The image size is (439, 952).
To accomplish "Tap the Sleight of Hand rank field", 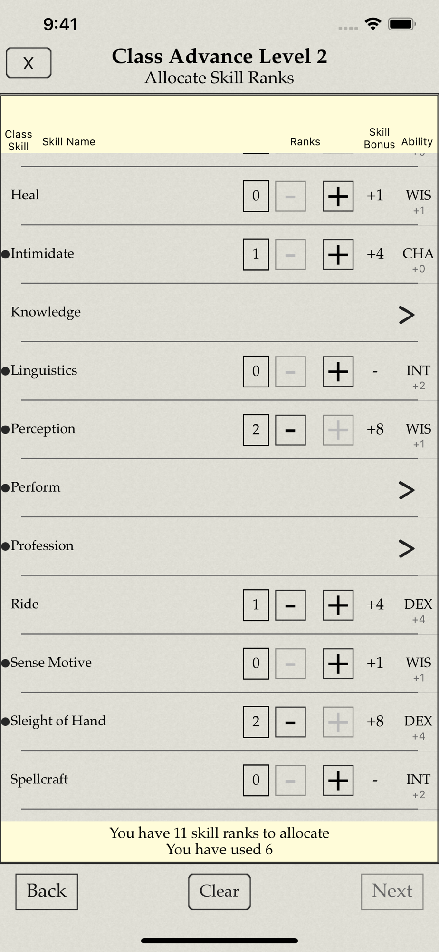I will point(256,722).
